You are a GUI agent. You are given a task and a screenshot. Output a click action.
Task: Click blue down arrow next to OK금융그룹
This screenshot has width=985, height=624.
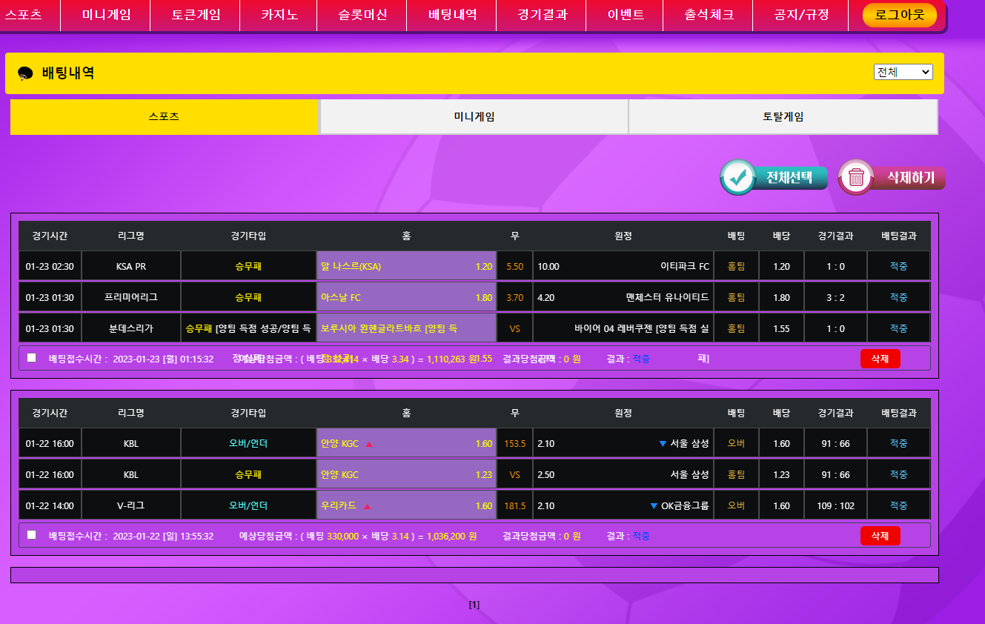pos(654,506)
